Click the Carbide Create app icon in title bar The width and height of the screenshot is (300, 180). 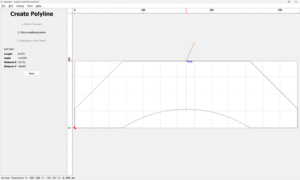coord(2,2)
